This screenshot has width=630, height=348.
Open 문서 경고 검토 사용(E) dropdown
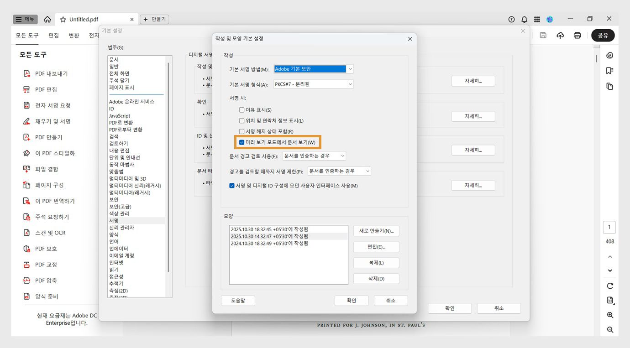click(x=314, y=156)
